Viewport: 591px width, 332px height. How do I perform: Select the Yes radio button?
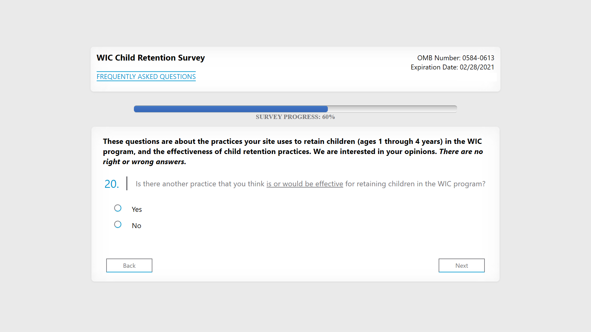pyautogui.click(x=118, y=208)
